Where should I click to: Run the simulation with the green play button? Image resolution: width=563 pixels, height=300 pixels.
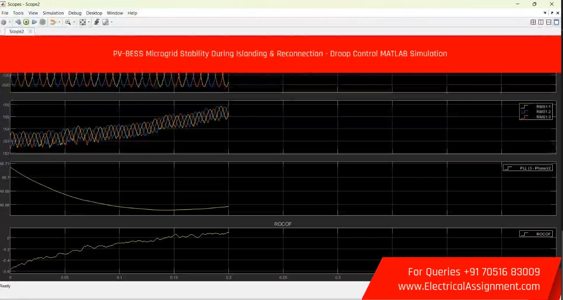pos(26,22)
